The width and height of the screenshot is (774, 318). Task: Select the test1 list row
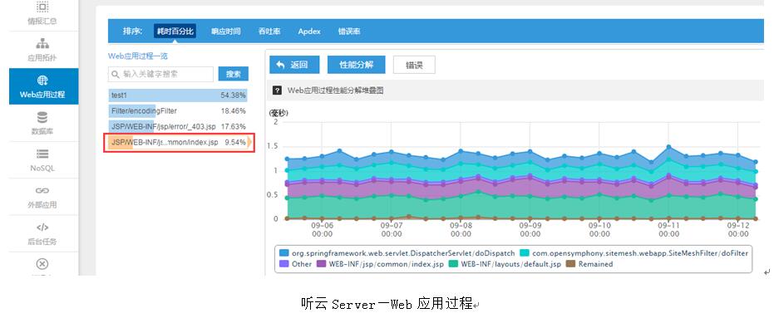(x=178, y=95)
